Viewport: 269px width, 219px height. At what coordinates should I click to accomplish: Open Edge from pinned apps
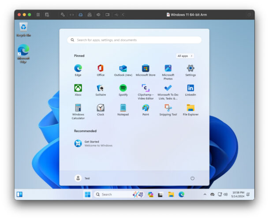click(78, 70)
